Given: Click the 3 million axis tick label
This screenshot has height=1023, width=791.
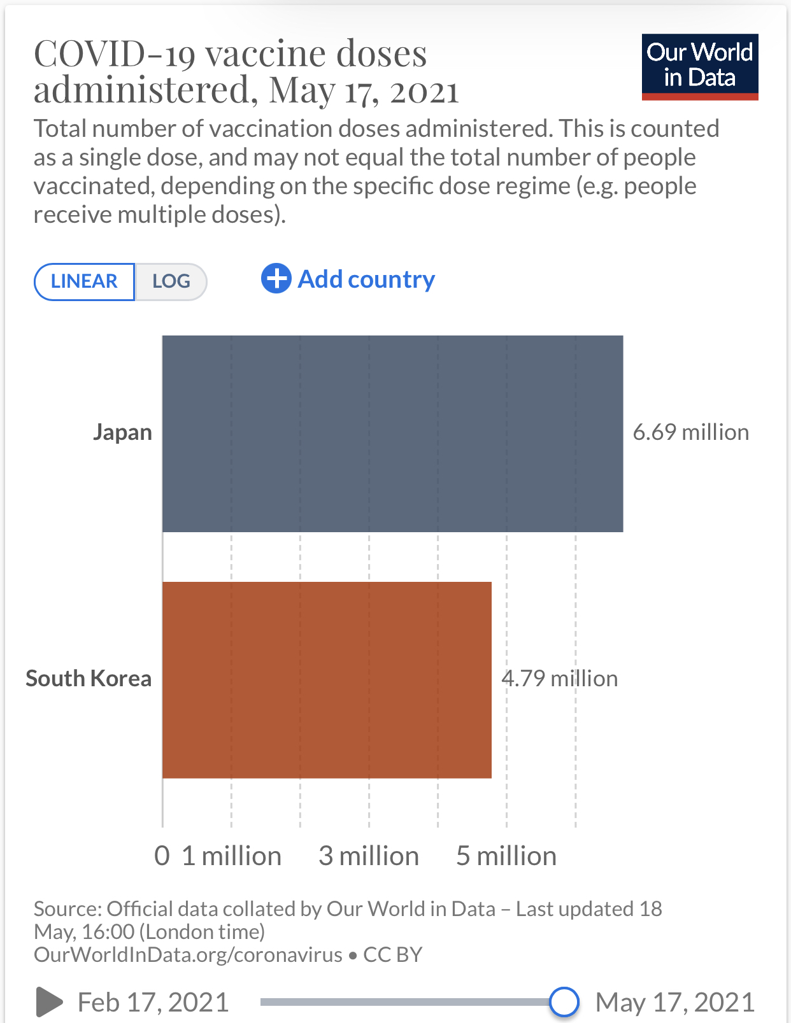Looking at the screenshot, I should click(x=369, y=856).
